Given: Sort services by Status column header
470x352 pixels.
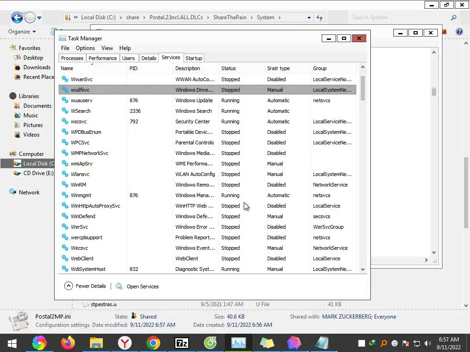Looking at the screenshot, I should click(241, 68).
